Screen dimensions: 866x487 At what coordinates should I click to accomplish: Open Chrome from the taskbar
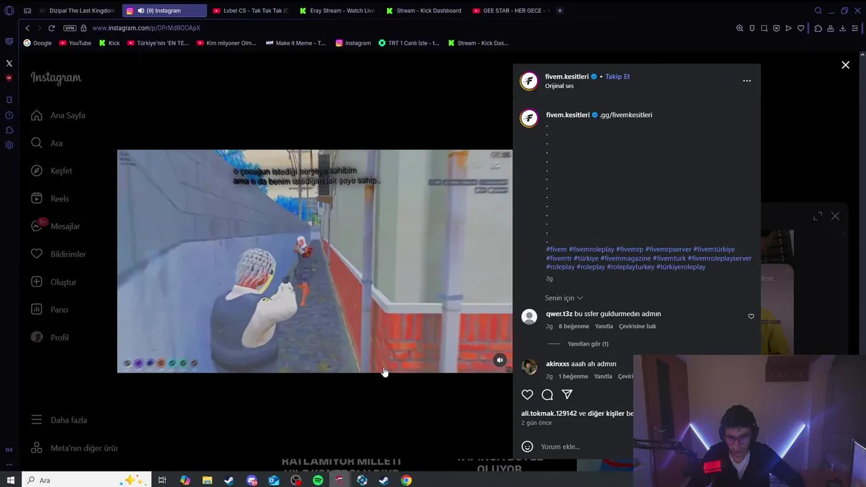(406, 480)
